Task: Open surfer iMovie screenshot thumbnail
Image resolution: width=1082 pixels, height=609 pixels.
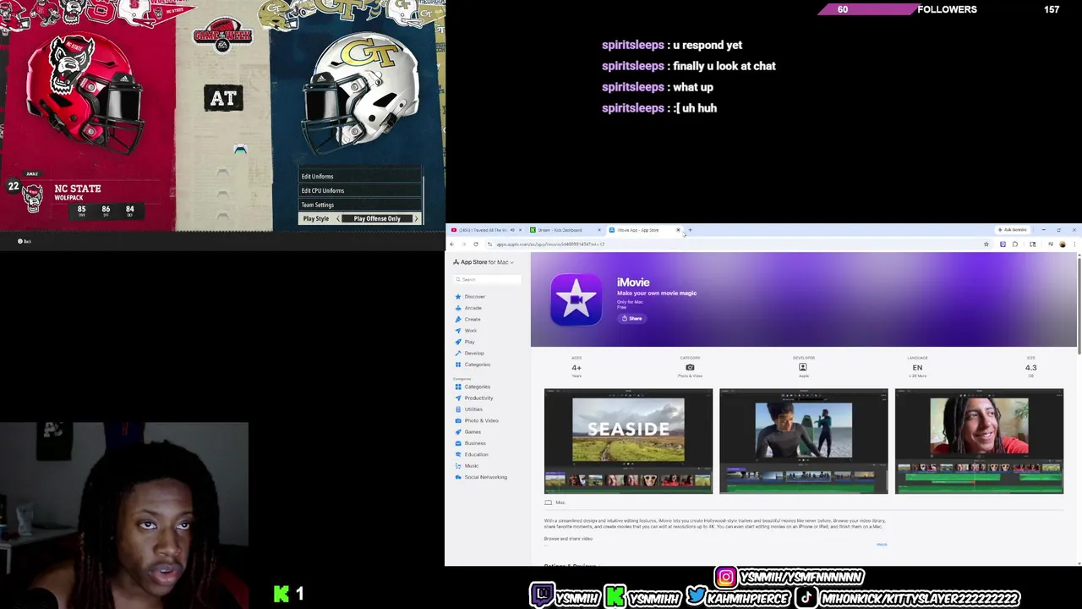Action: pyautogui.click(x=803, y=441)
